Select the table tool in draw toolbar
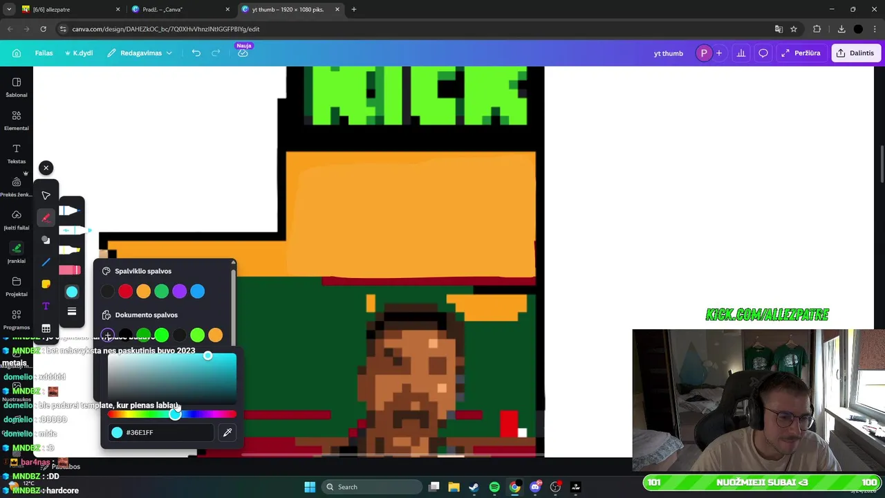This screenshot has height=498, width=885. pos(46,329)
